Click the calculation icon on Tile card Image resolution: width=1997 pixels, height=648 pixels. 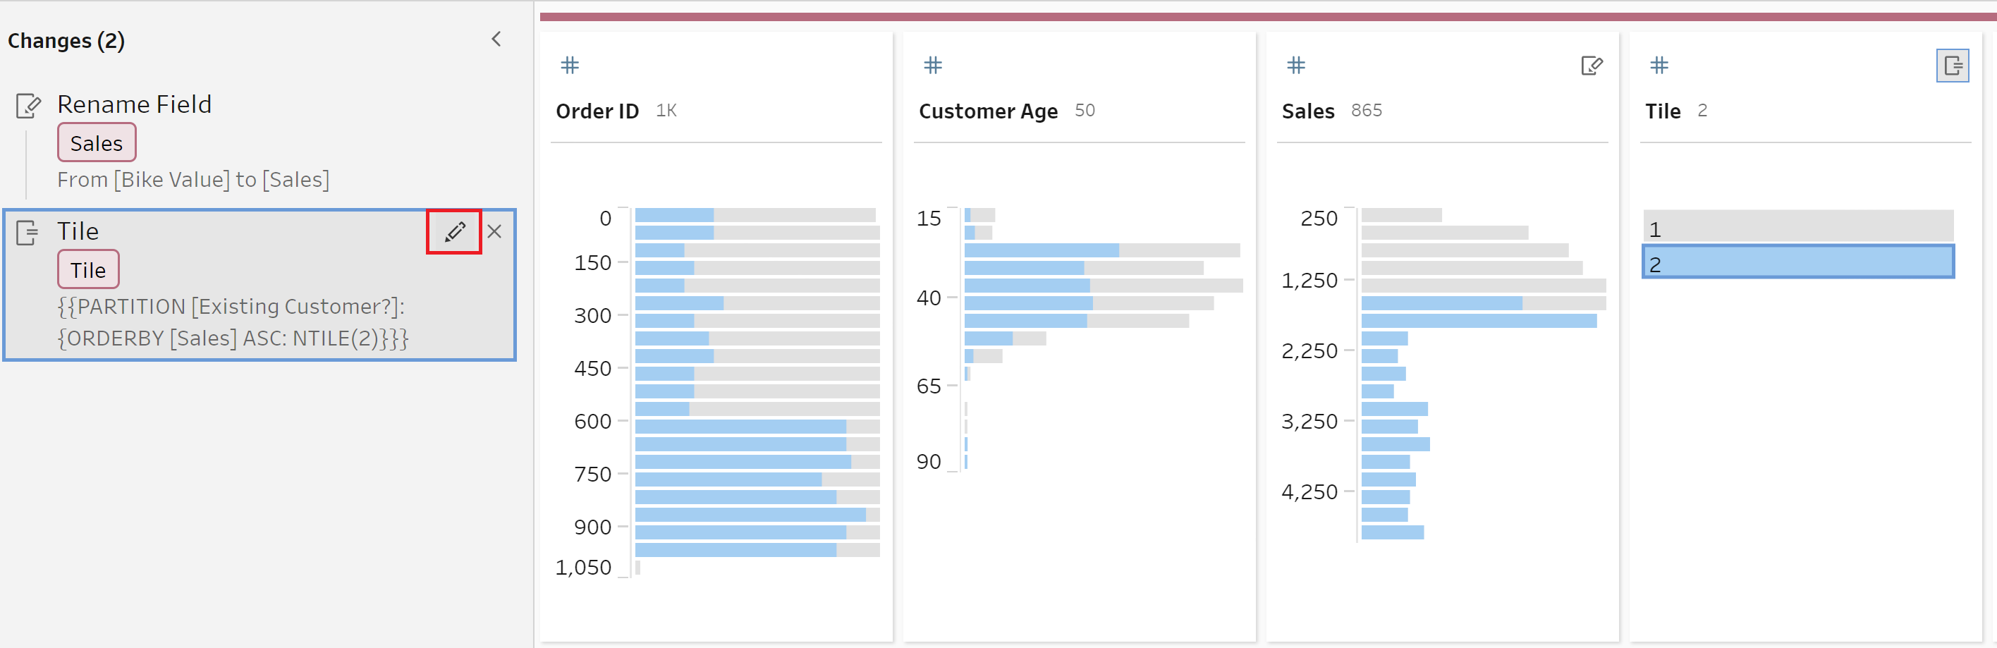1952,66
